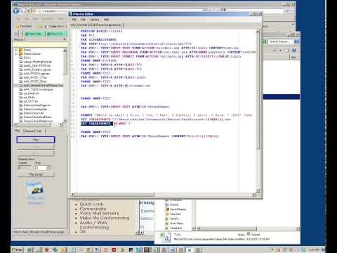Click the browser Back arrow button
Screen dimensions: 337x253
16,11
